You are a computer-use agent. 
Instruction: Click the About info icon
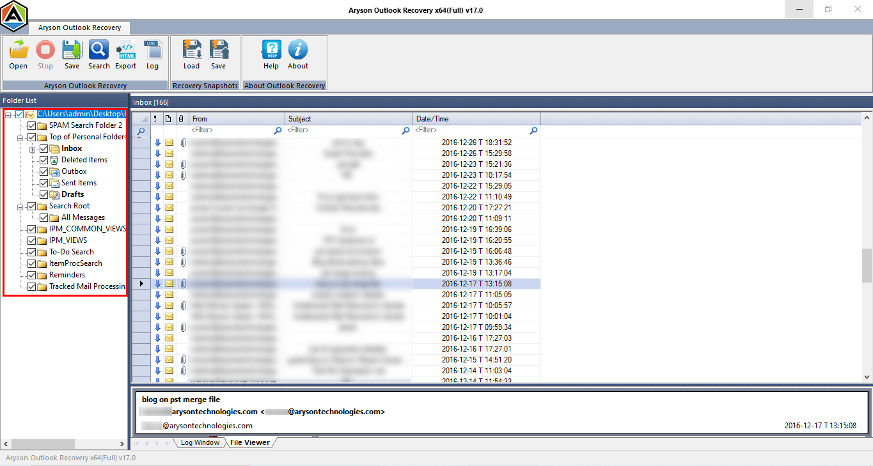[x=298, y=50]
